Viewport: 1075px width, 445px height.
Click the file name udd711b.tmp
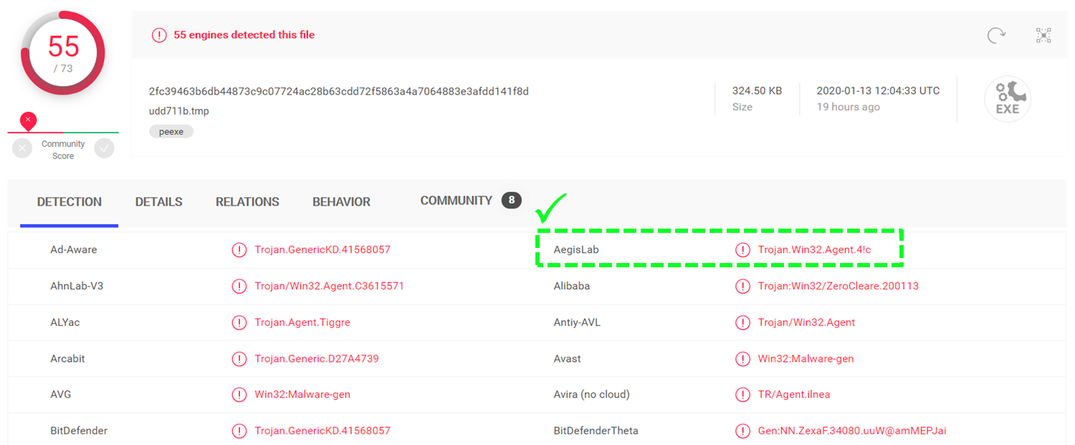pyautogui.click(x=179, y=111)
